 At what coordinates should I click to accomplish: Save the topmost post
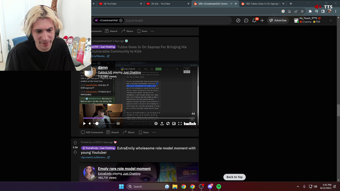tap(142, 31)
